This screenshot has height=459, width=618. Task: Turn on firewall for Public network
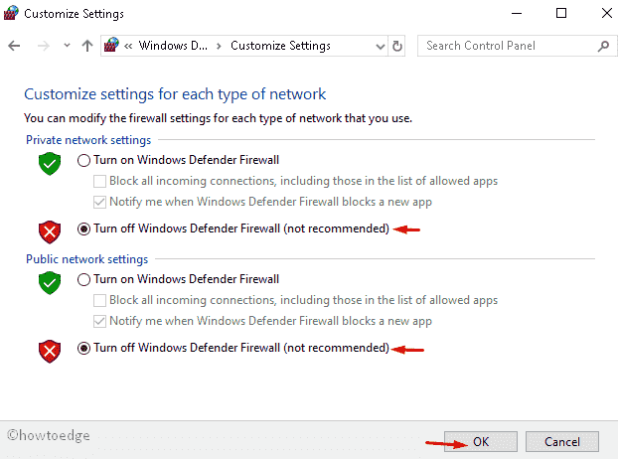83,280
